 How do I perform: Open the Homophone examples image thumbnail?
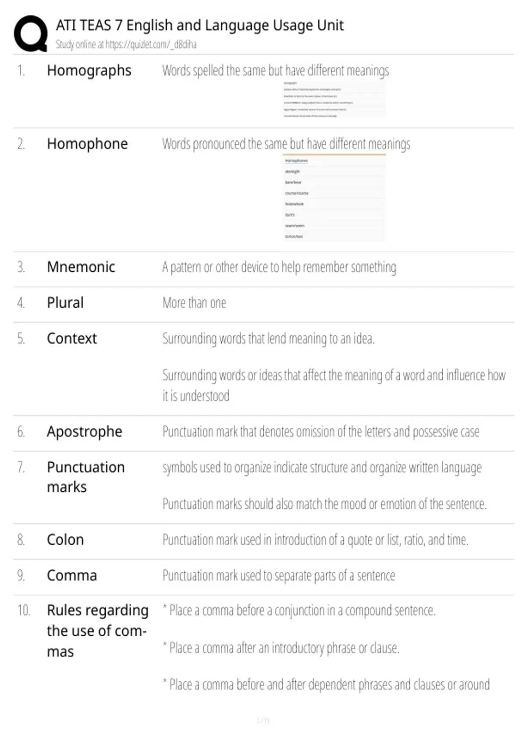coord(334,198)
